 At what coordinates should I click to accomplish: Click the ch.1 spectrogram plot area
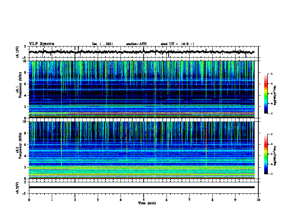coord(141,89)
